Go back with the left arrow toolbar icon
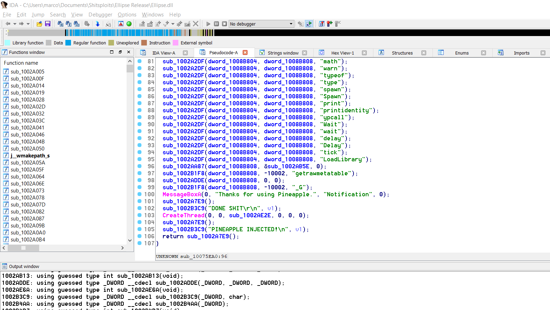Viewport: 550px width, 310px height. click(x=8, y=24)
